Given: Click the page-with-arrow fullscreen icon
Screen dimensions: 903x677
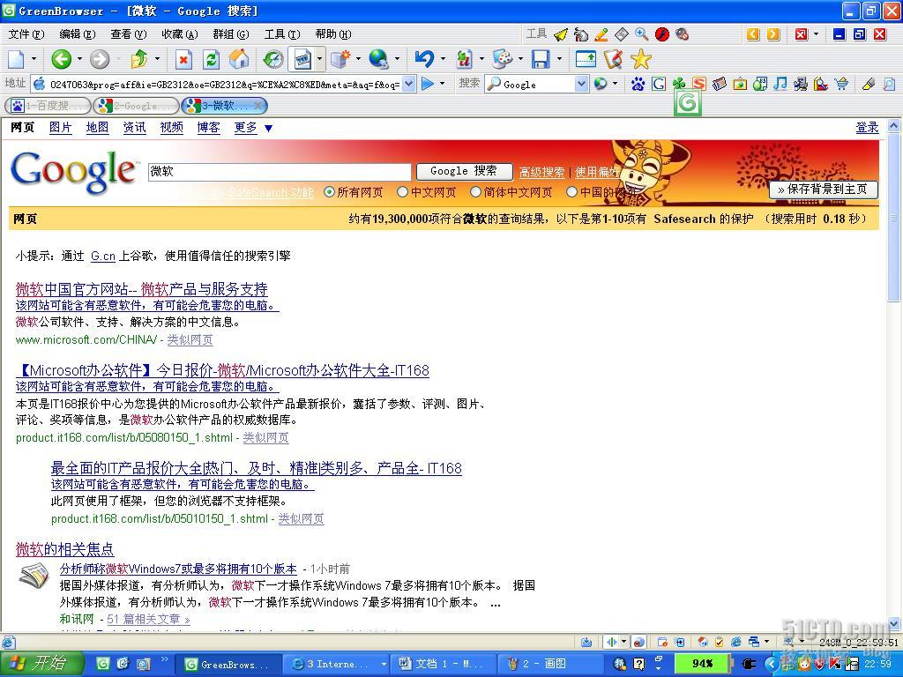Looking at the screenshot, I should pos(586,59).
